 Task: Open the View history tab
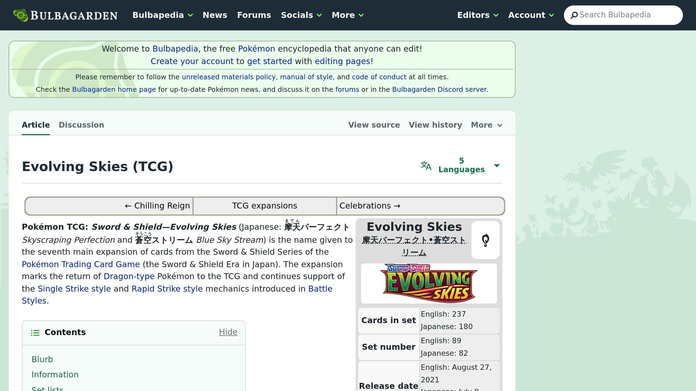click(435, 125)
